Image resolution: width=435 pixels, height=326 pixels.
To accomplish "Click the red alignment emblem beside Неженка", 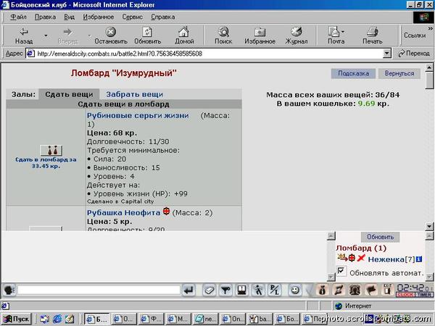I will [x=352, y=258].
